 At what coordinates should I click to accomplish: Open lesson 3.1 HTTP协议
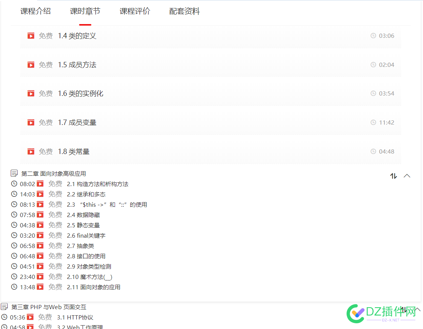pos(75,318)
